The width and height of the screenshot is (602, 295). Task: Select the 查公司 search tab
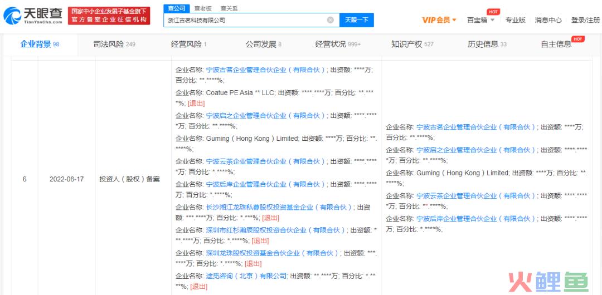[177, 8]
